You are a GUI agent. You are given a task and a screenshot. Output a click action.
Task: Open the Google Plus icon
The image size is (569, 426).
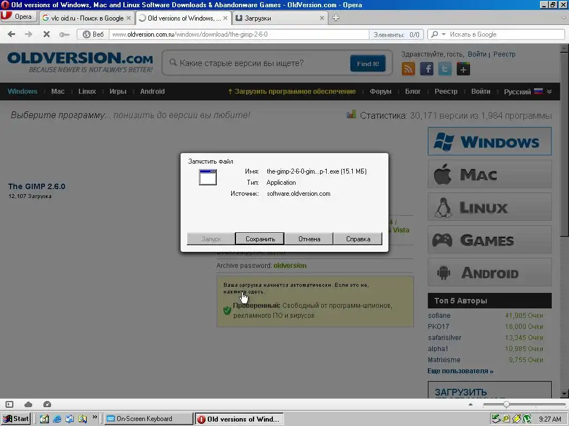pyautogui.click(x=463, y=69)
